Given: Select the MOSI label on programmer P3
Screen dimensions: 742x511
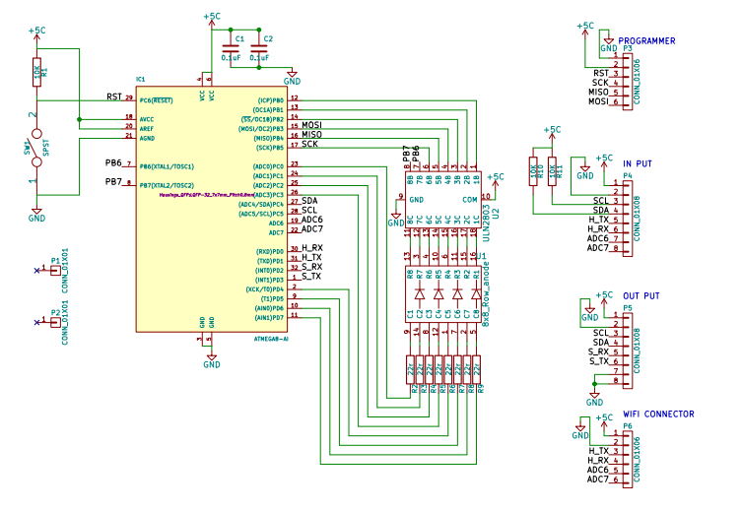Looking at the screenshot, I should [x=598, y=101].
